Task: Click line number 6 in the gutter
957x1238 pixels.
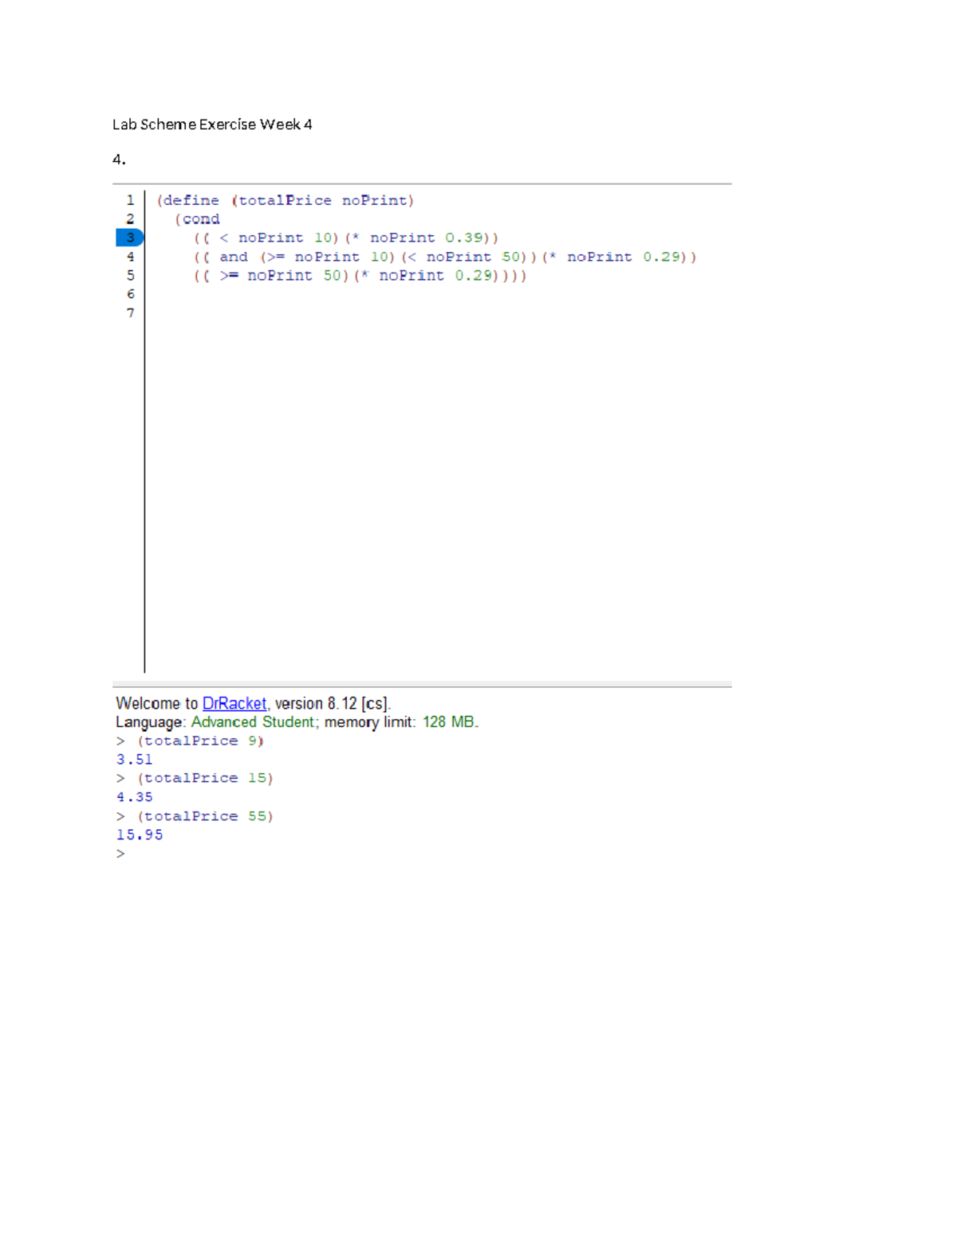Action: coord(130,293)
